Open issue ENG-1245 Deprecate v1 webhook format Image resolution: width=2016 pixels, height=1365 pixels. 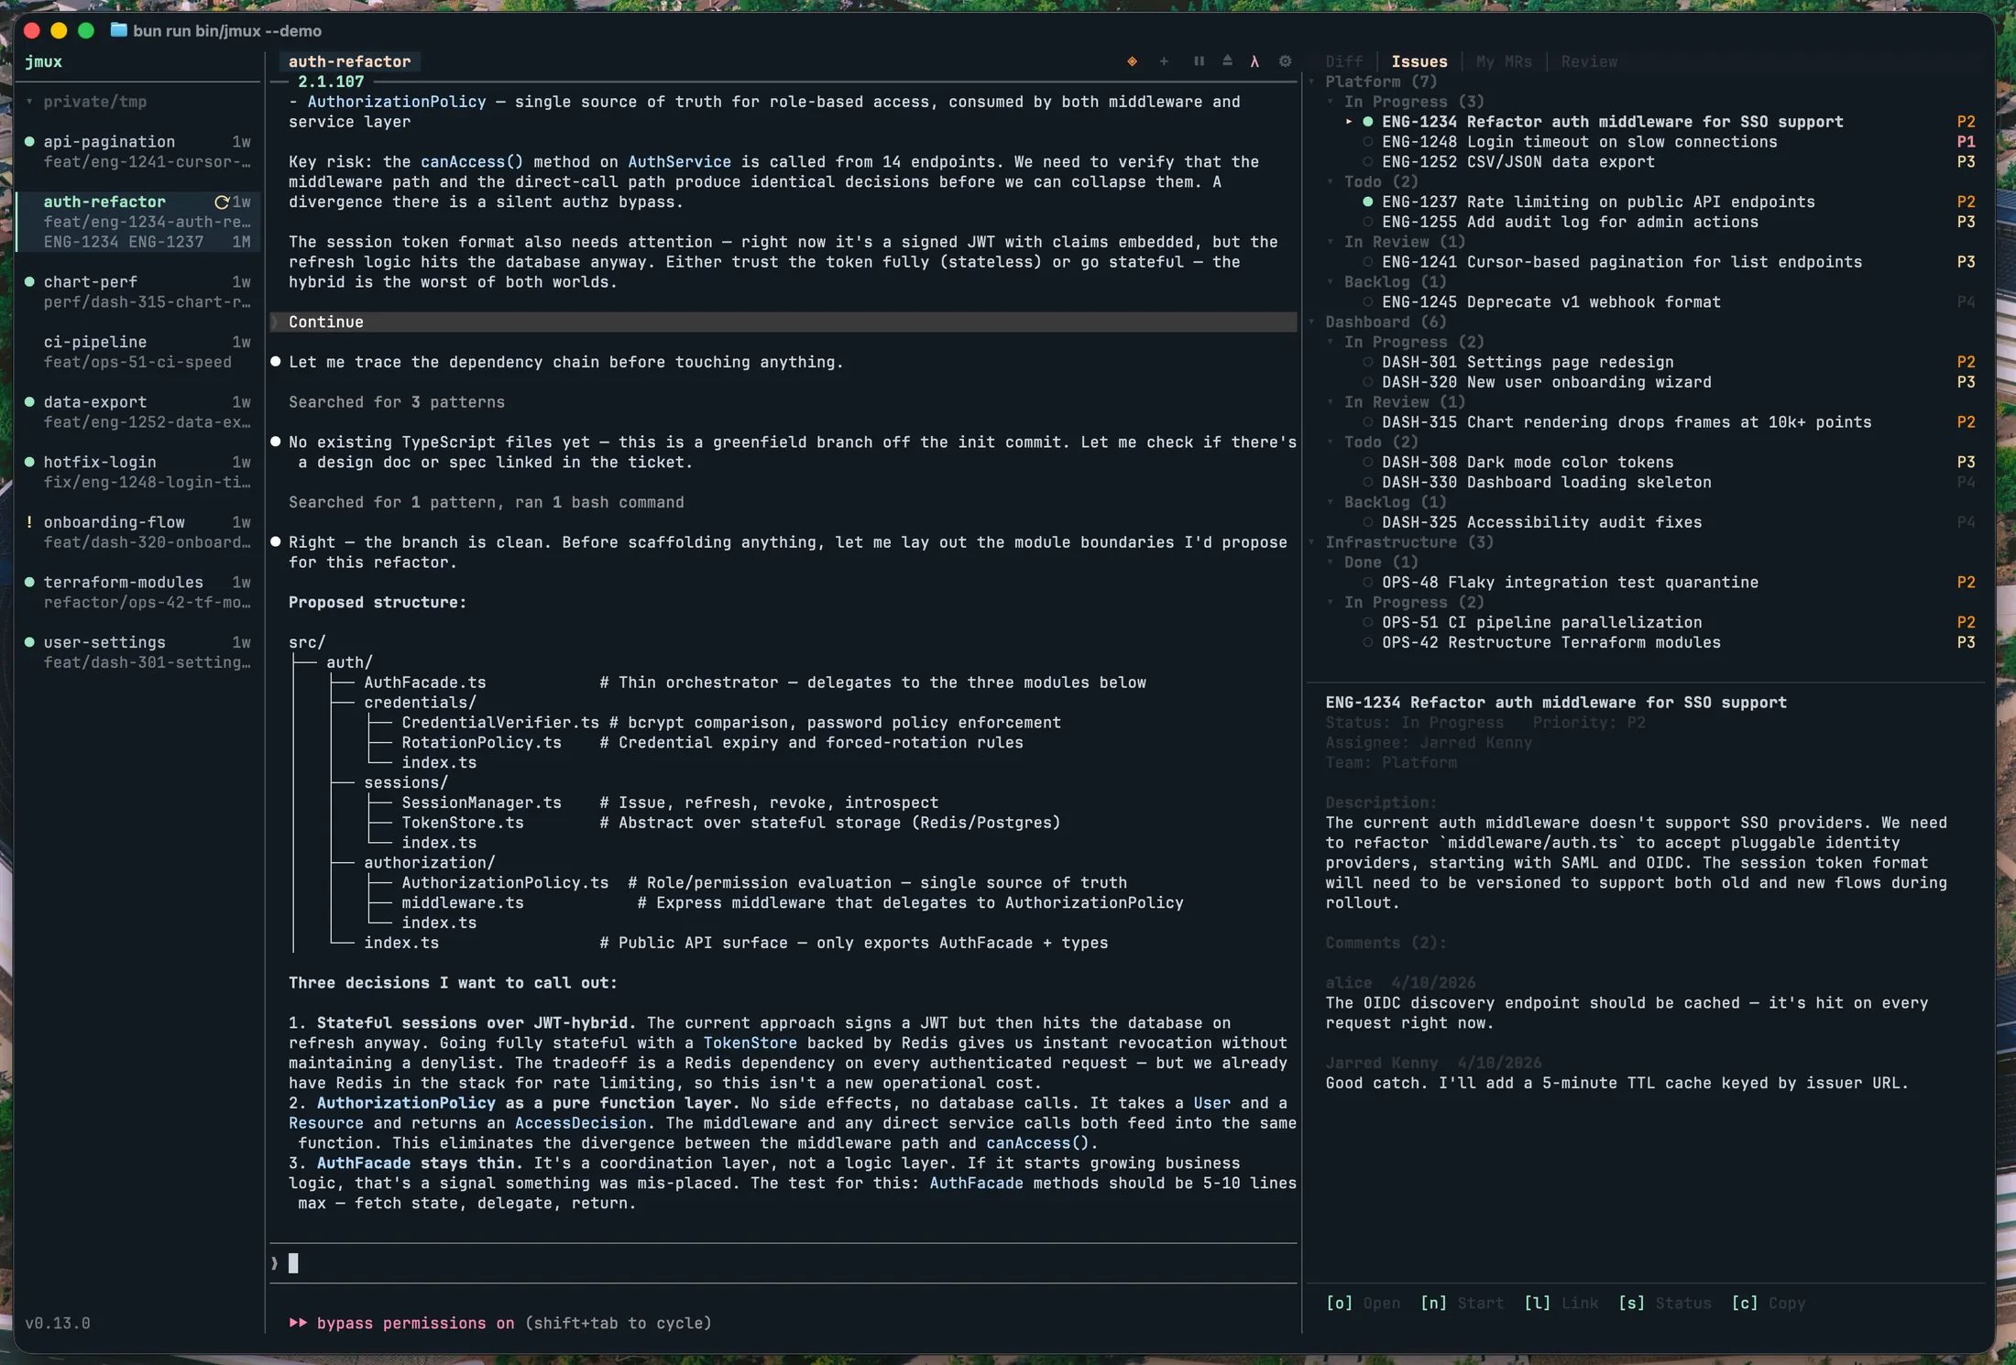[x=1550, y=301]
